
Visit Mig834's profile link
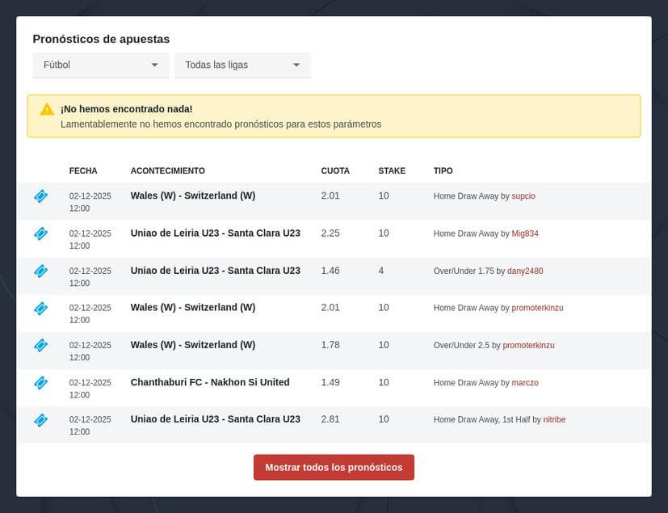[525, 233]
